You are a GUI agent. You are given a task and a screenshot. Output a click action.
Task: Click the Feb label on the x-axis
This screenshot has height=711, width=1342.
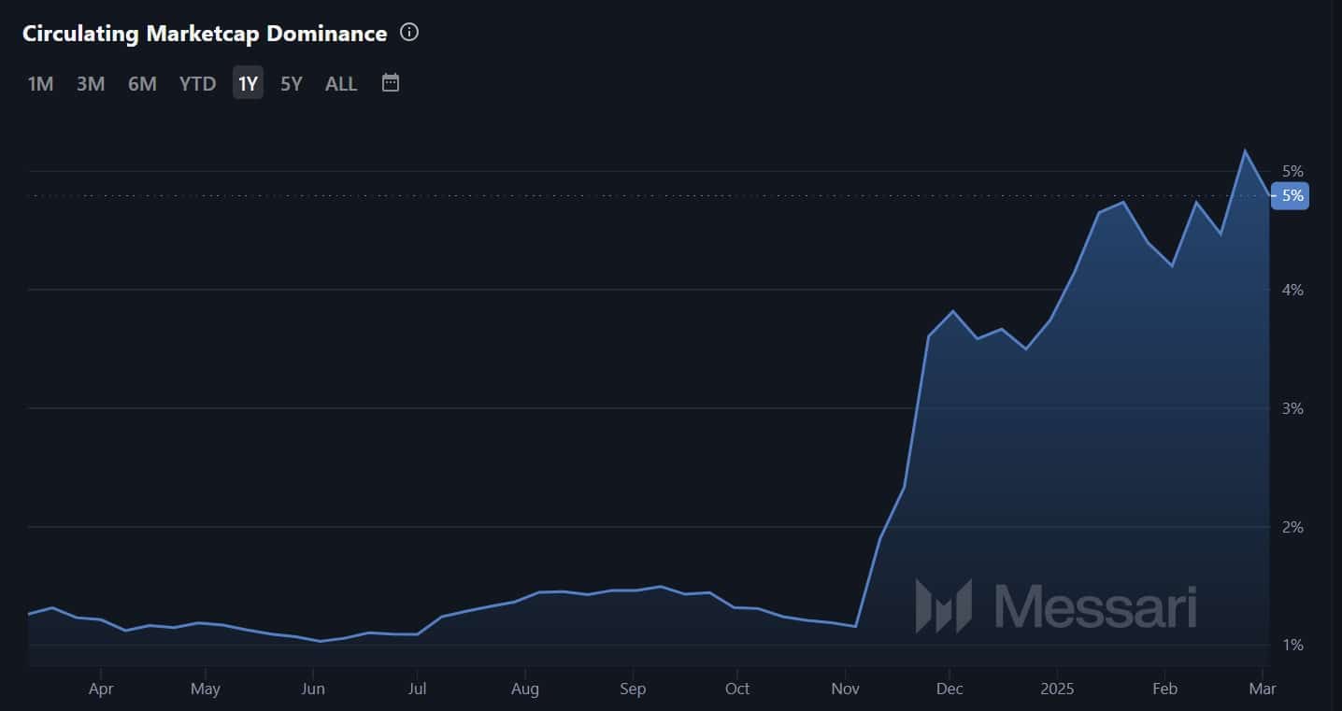[1164, 690]
